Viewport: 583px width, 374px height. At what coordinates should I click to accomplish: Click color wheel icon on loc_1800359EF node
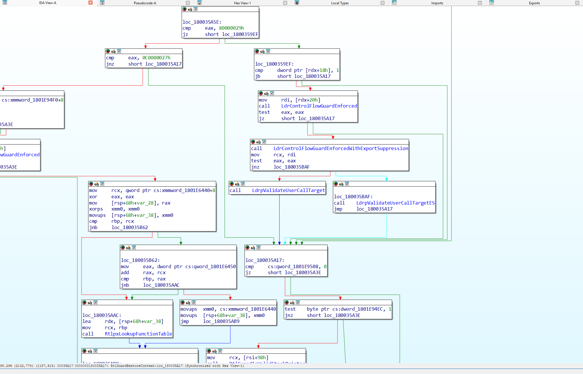[257, 51]
